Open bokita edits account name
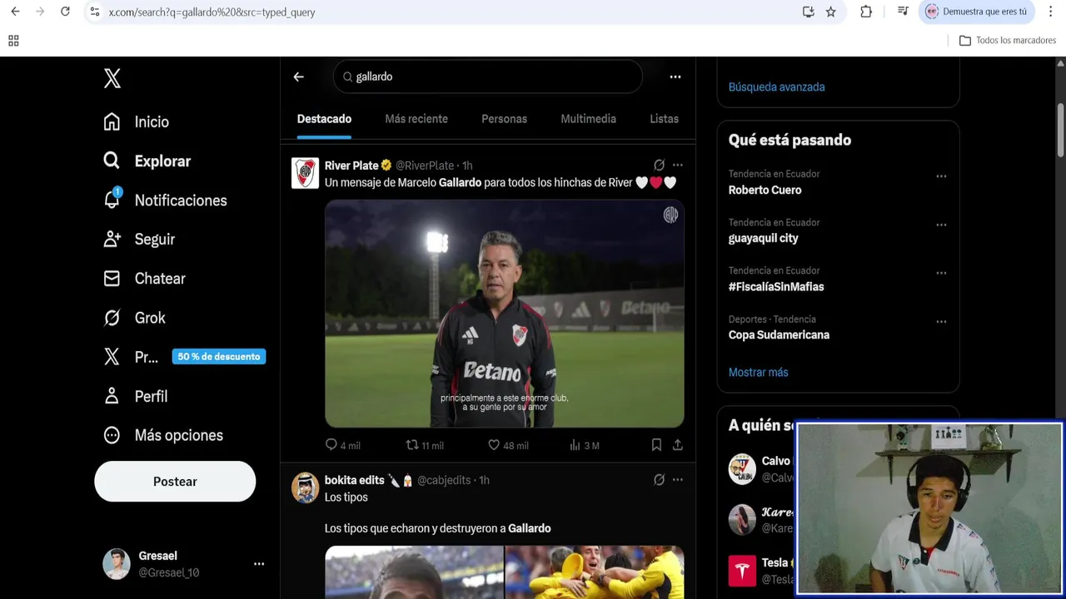Viewport: 1066px width, 599px height. tap(354, 480)
